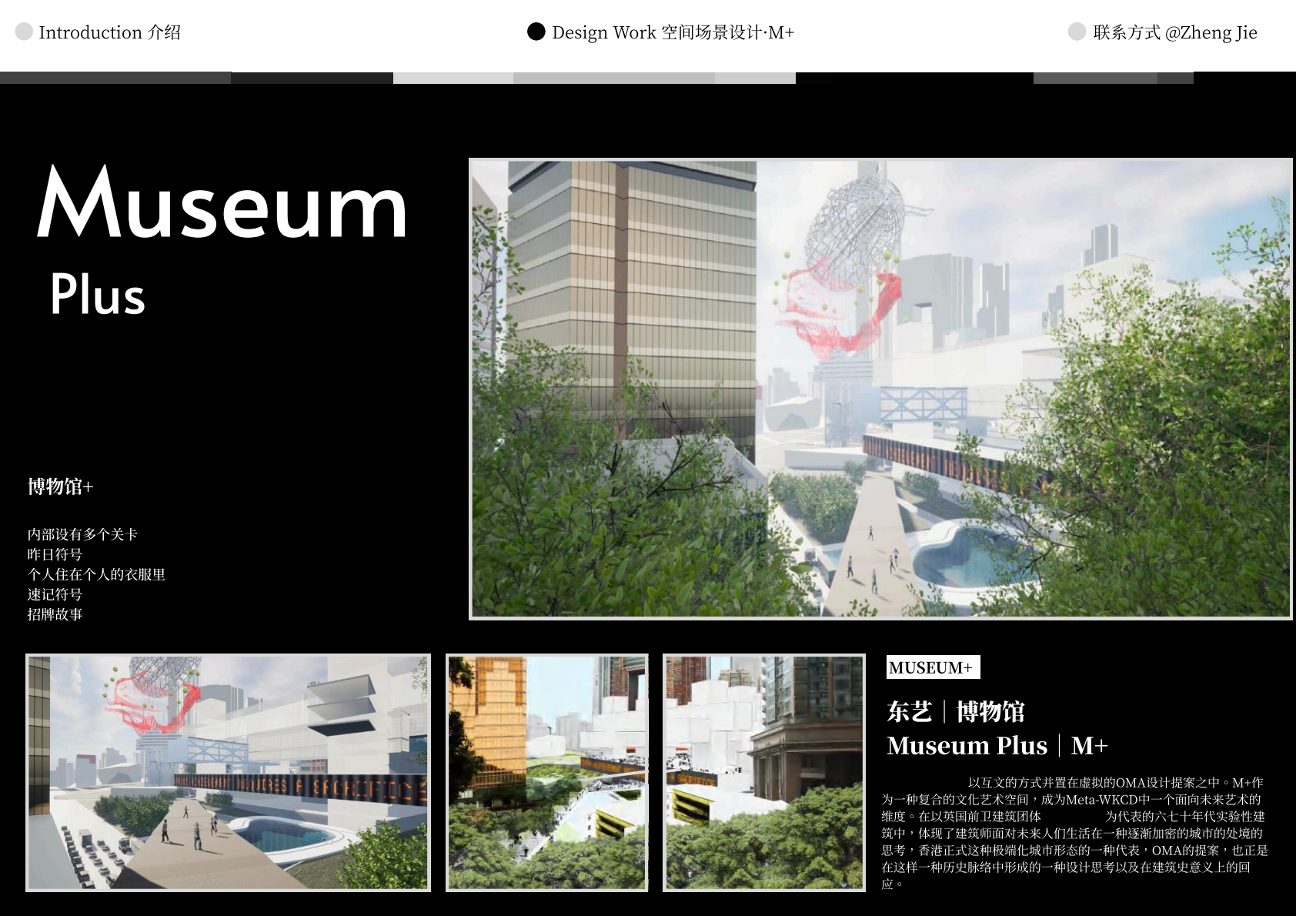Open the large main cityscape render
1296x916 pixels.
coord(880,389)
